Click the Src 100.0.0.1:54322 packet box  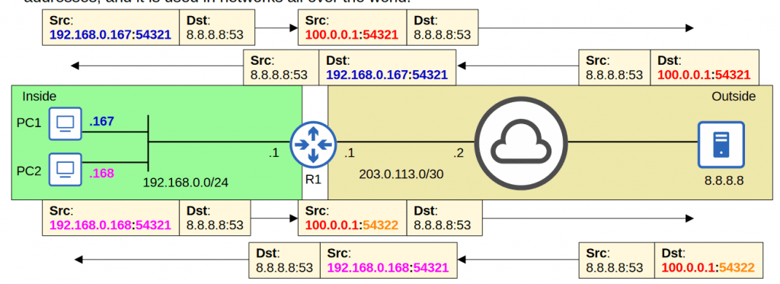pos(353,218)
